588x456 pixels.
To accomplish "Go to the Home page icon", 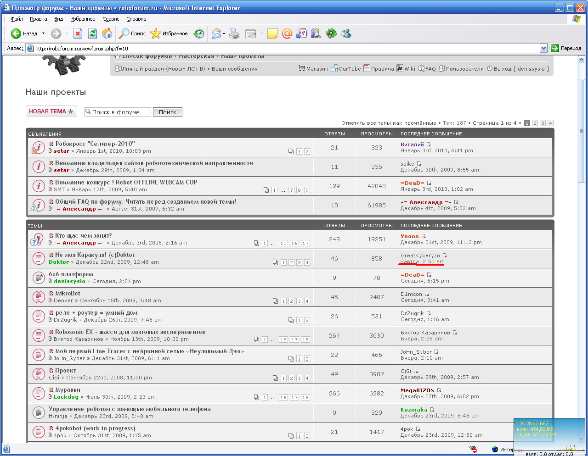I will tap(107, 33).
